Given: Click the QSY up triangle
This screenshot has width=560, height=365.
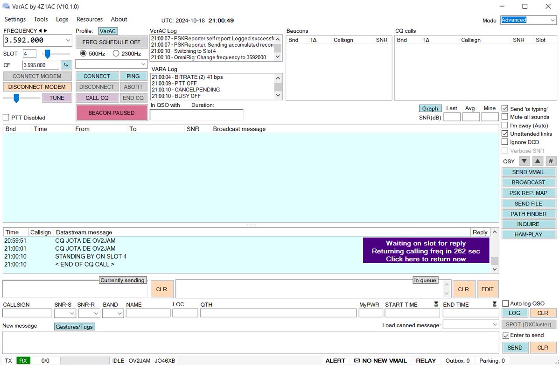Looking at the screenshot, I should [x=538, y=161].
